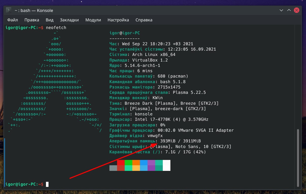Click the dark red color block
This screenshot has height=194, width=306.
tap(121, 168)
